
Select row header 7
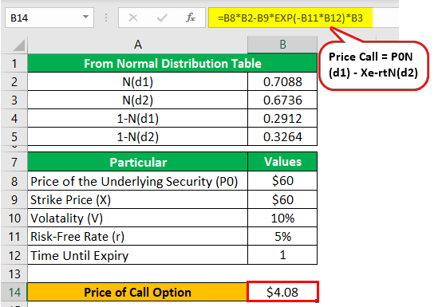click(14, 162)
